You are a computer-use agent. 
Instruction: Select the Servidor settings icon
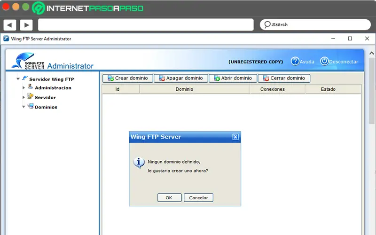[30, 96]
